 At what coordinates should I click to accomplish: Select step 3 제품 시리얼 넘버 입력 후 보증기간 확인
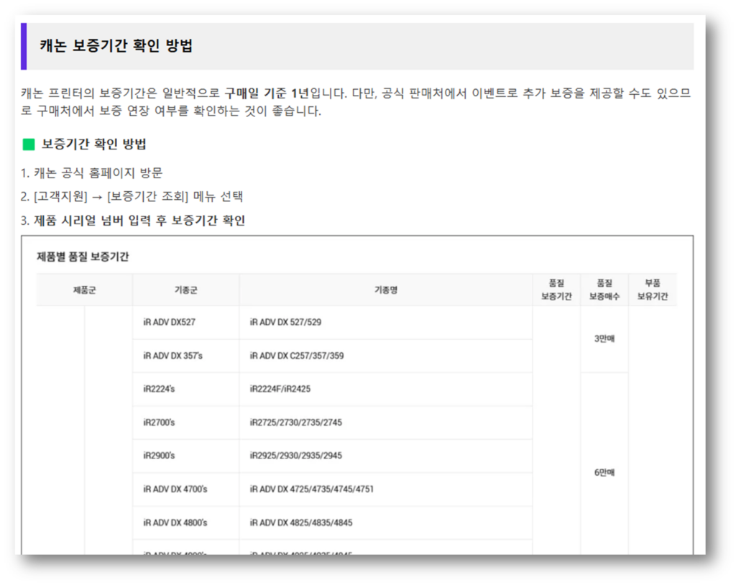[133, 220]
